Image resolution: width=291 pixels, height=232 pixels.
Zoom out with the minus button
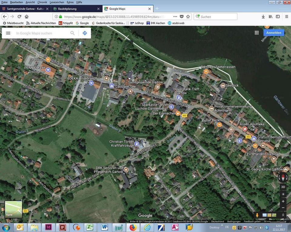[283, 208]
